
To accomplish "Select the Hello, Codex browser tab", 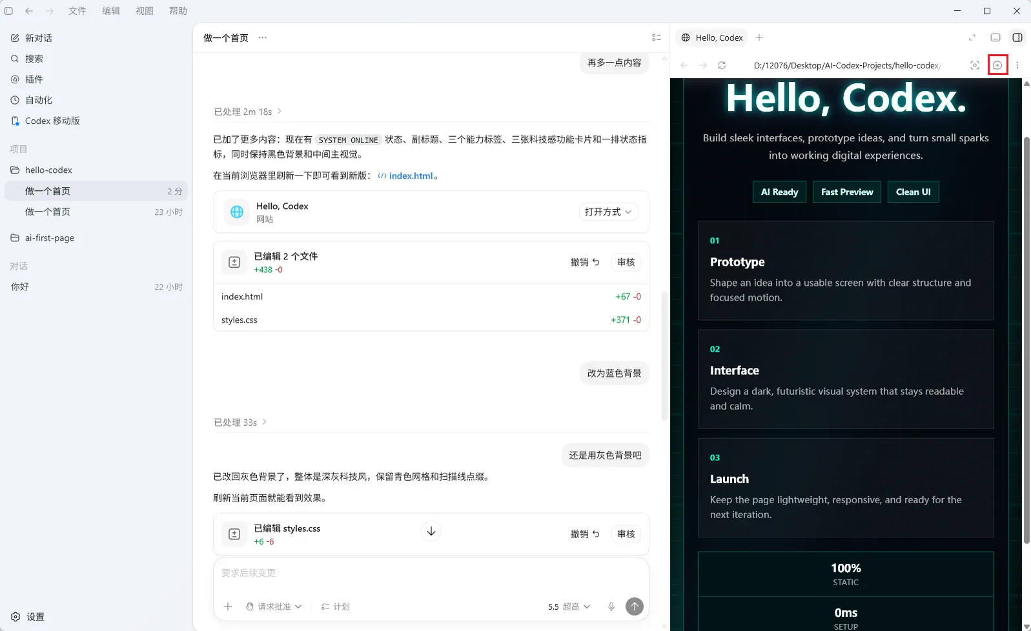I will [x=712, y=37].
